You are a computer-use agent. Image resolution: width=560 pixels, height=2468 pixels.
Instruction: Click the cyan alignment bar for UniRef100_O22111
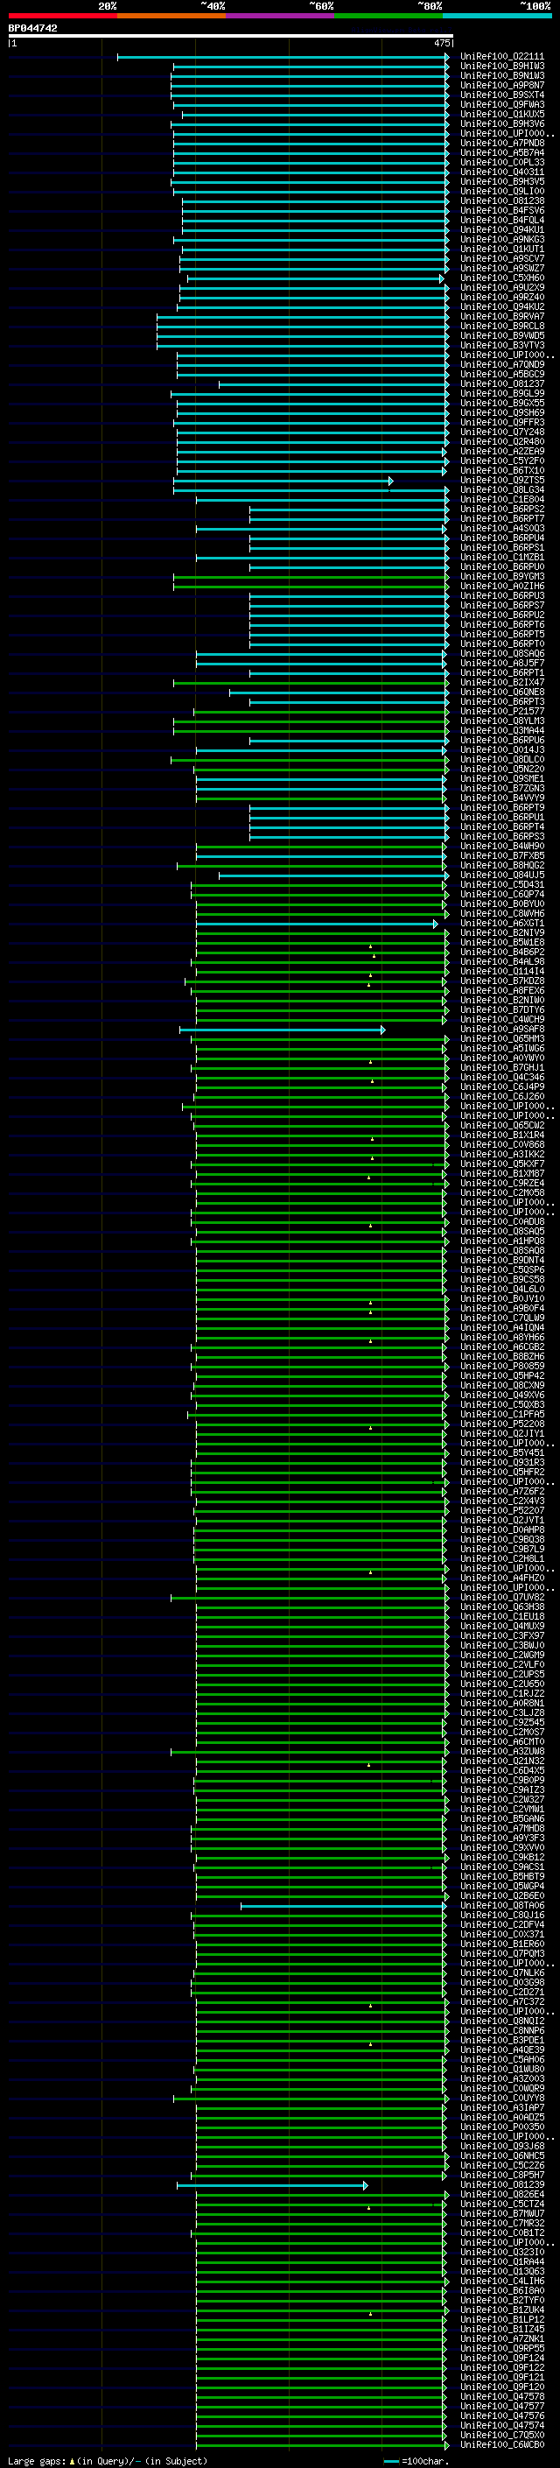[283, 58]
